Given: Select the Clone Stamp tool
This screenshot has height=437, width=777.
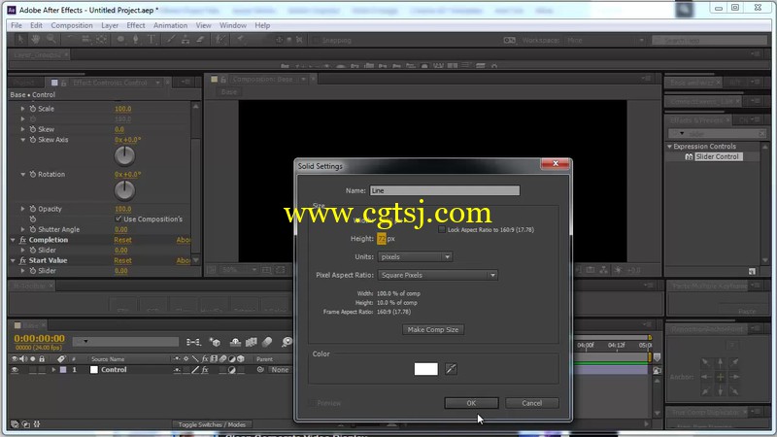Looking at the screenshot, I should [x=186, y=39].
